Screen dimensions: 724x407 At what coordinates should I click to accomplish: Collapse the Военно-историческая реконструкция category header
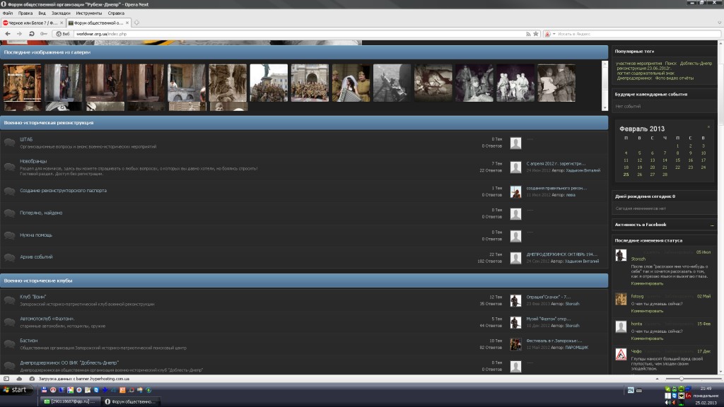coord(304,122)
